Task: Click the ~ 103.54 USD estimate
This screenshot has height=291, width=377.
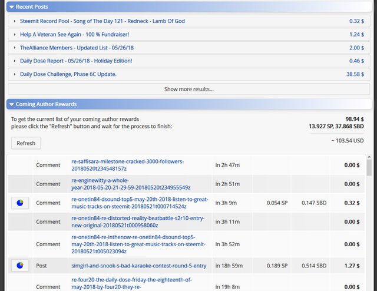Action: click(348, 141)
